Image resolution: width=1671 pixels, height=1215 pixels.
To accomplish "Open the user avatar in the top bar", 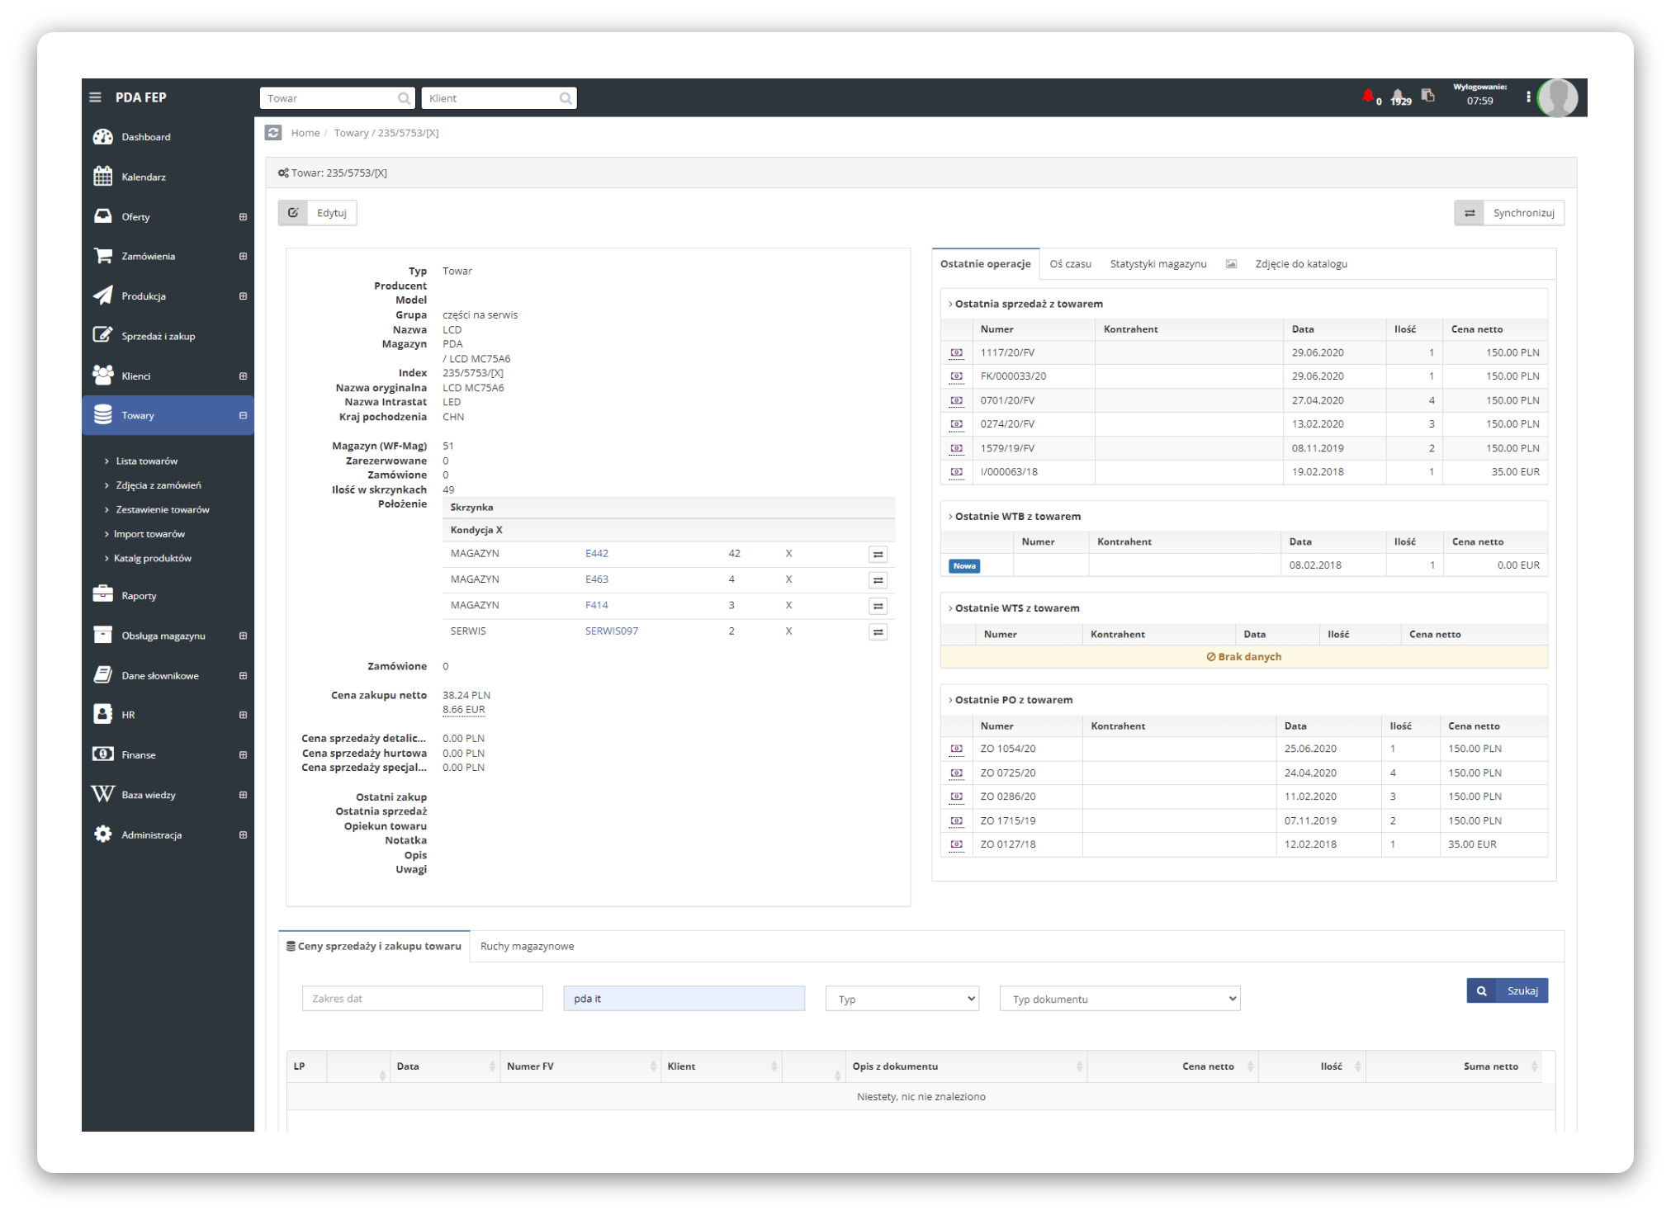I will (x=1557, y=98).
